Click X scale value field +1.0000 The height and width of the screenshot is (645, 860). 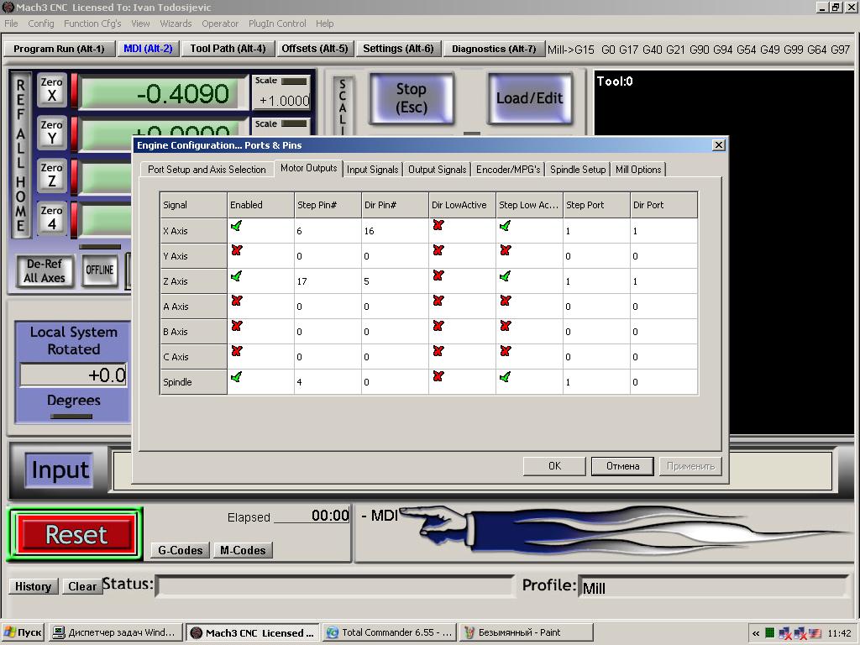pyautogui.click(x=283, y=101)
